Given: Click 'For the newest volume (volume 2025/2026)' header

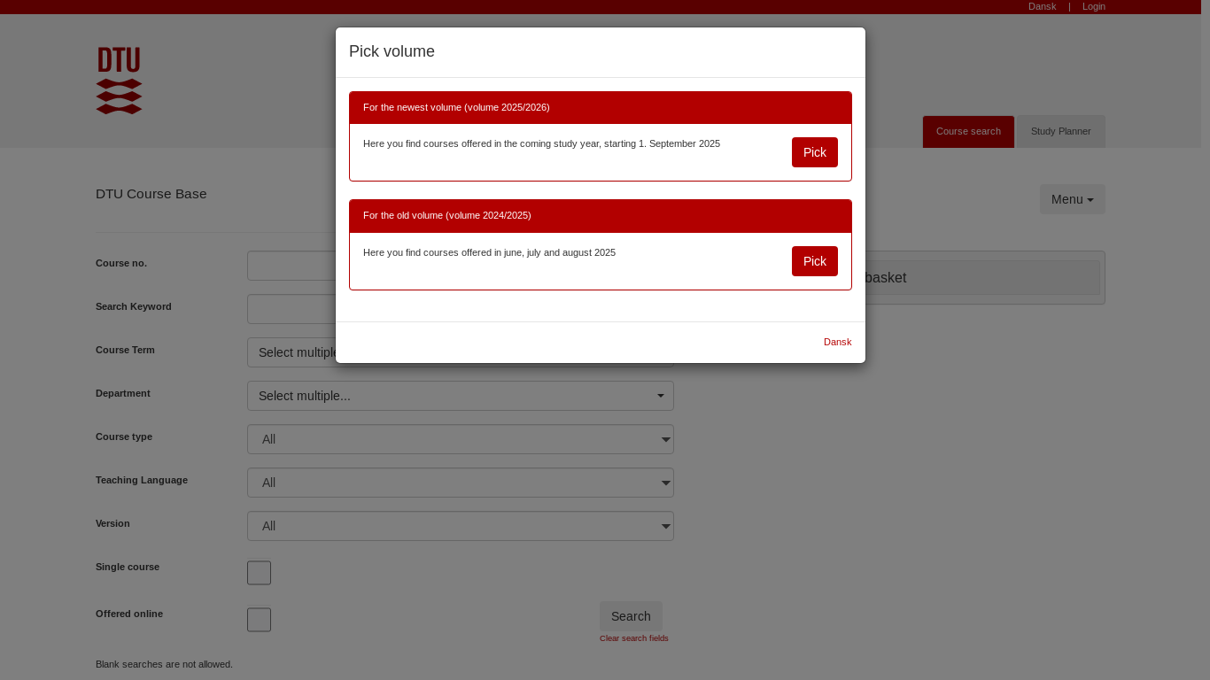Looking at the screenshot, I should click(601, 107).
